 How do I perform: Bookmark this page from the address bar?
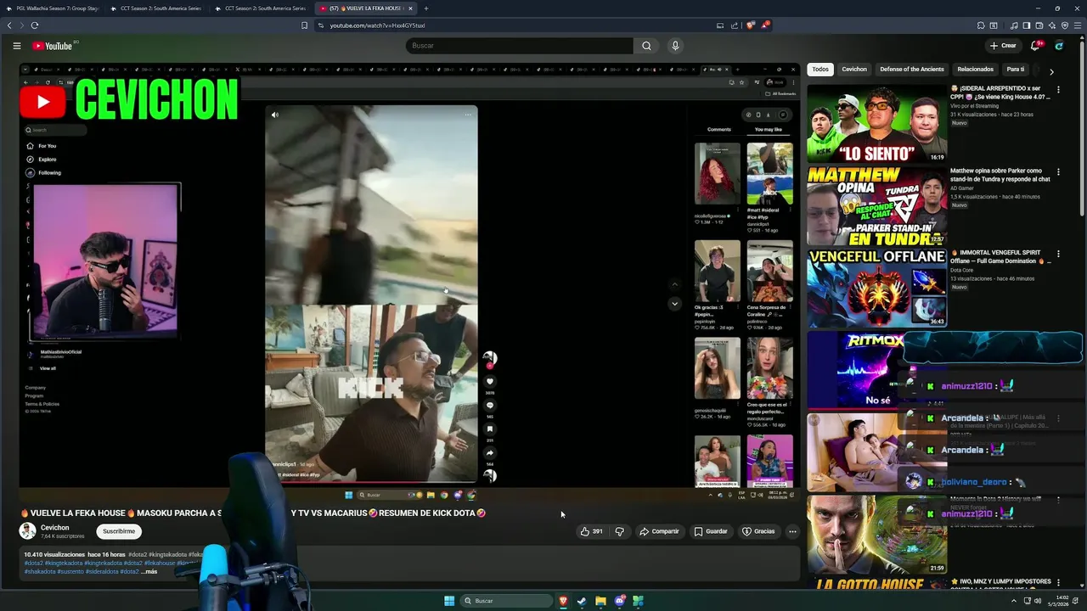tap(304, 25)
